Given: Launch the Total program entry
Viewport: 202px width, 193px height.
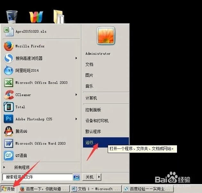Looking at the screenshot, I should [x=20, y=107].
